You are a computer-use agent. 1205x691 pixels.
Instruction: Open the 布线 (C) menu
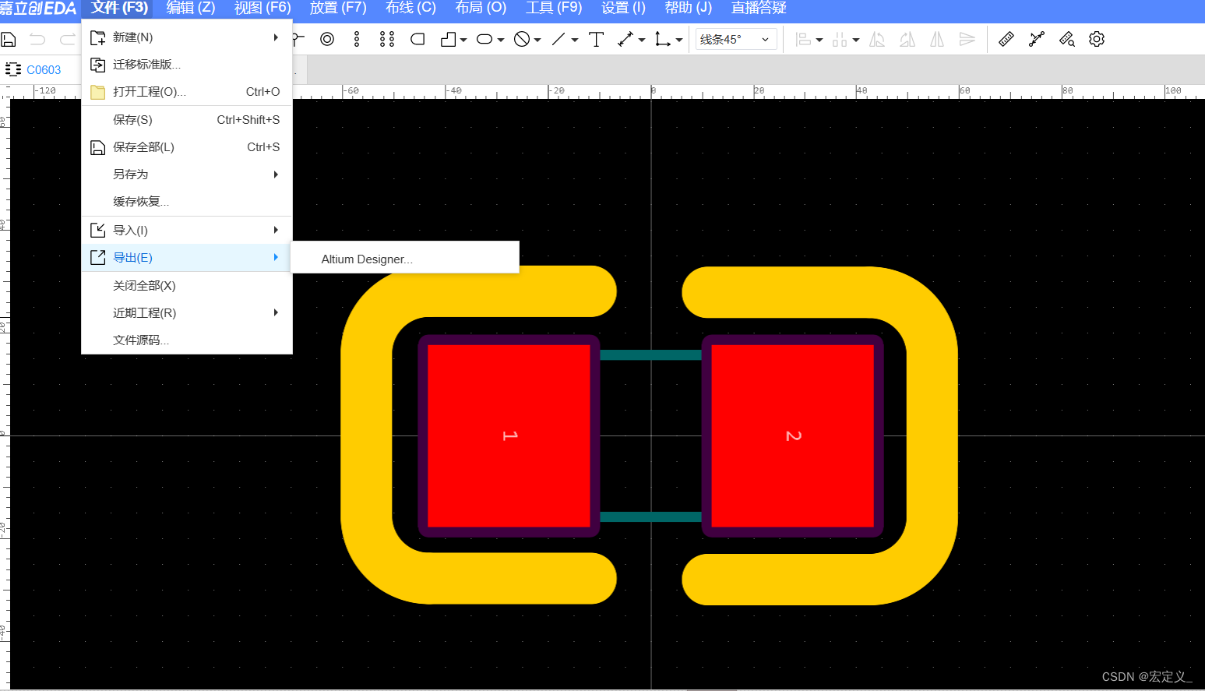(410, 8)
